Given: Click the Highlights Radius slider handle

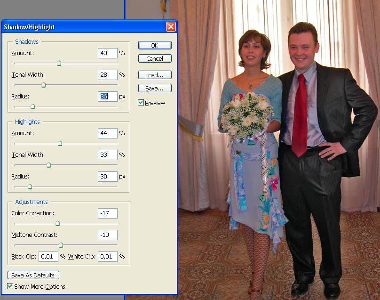Looking at the screenshot, I should [x=30, y=186].
